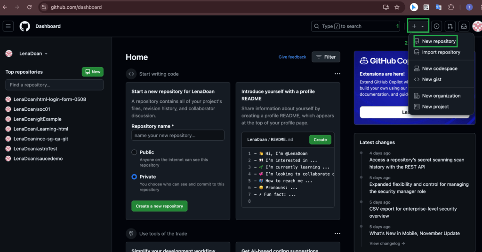Select the Public visibility radio button
The height and width of the screenshot is (252, 482).
134,153
